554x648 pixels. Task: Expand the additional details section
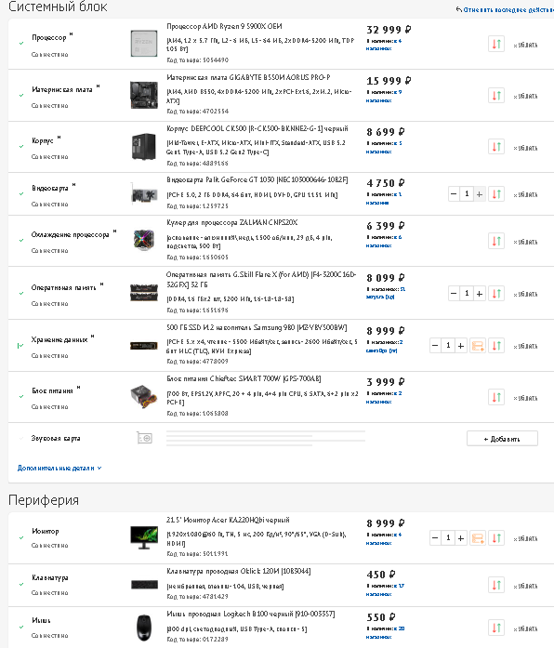click(59, 469)
